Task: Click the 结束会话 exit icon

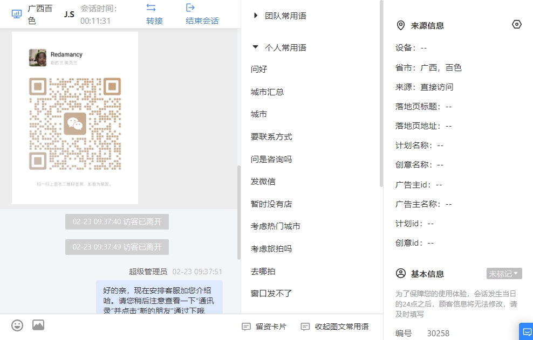Action: 190,8
